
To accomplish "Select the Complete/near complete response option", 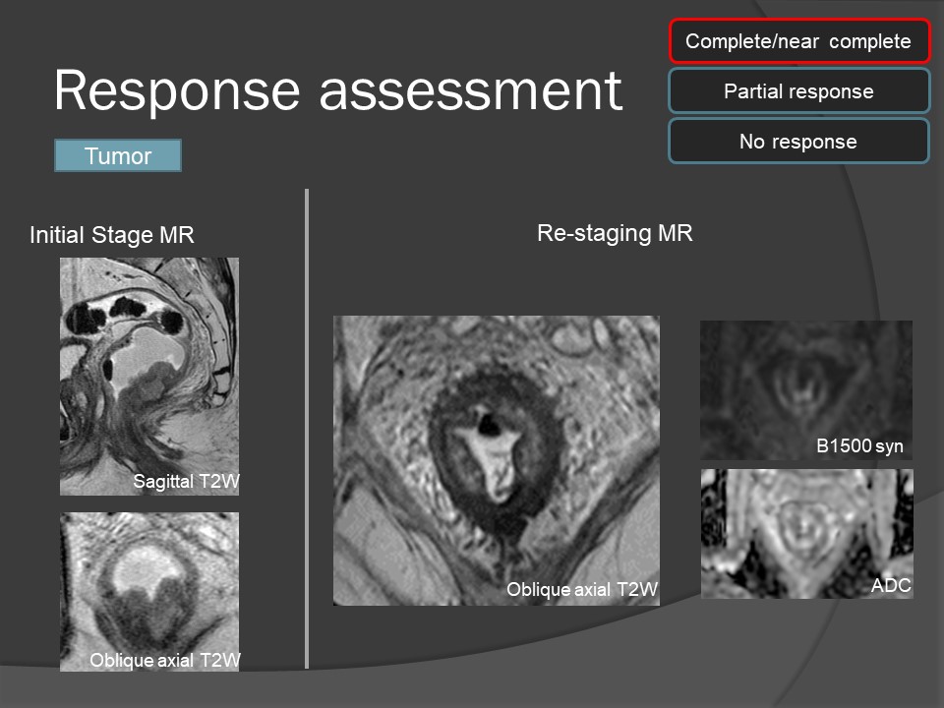I will (x=798, y=42).
